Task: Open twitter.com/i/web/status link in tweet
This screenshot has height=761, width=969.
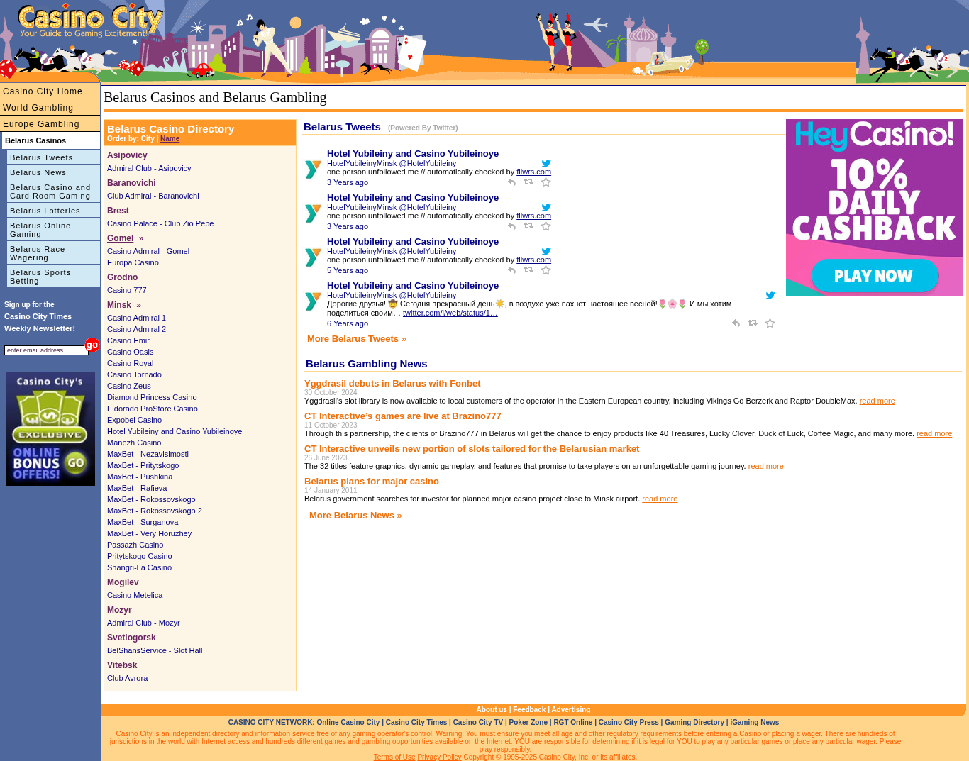Action: click(450, 313)
